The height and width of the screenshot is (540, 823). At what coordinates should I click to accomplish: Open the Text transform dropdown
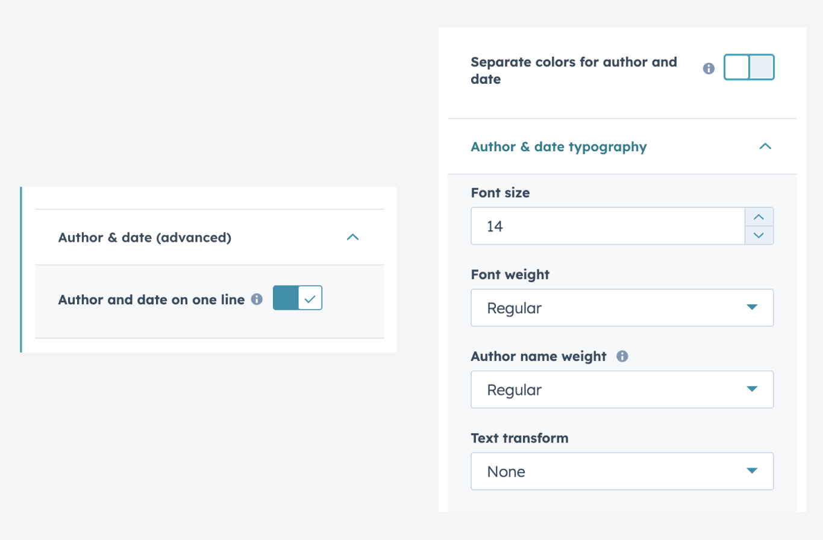pyautogui.click(x=622, y=471)
